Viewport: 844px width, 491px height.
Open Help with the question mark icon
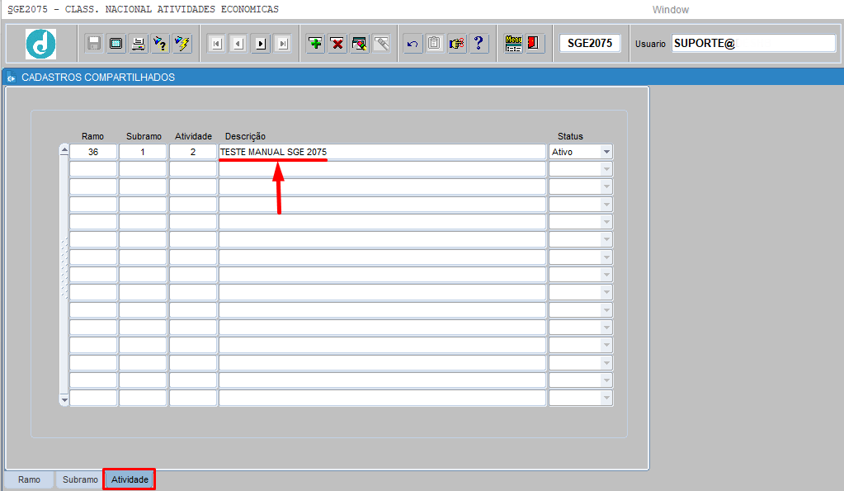coord(479,44)
